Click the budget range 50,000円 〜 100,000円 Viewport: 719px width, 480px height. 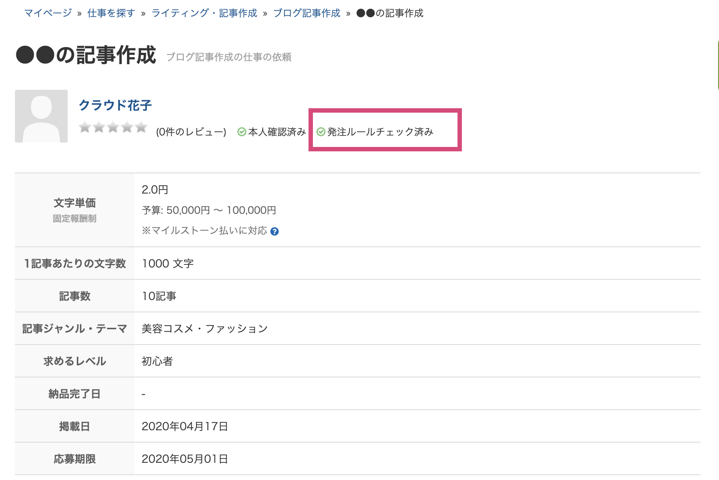209,210
